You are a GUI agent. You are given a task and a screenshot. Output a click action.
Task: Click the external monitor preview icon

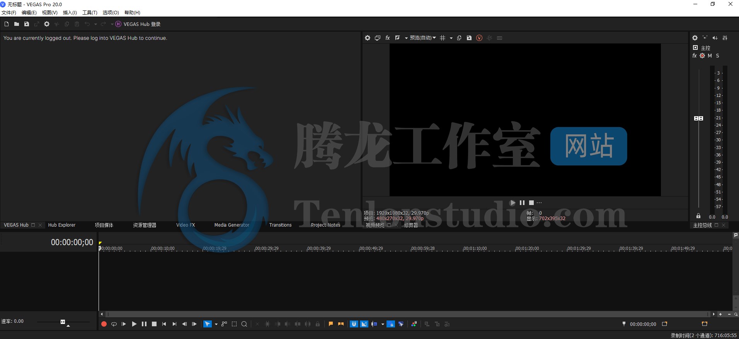378,38
